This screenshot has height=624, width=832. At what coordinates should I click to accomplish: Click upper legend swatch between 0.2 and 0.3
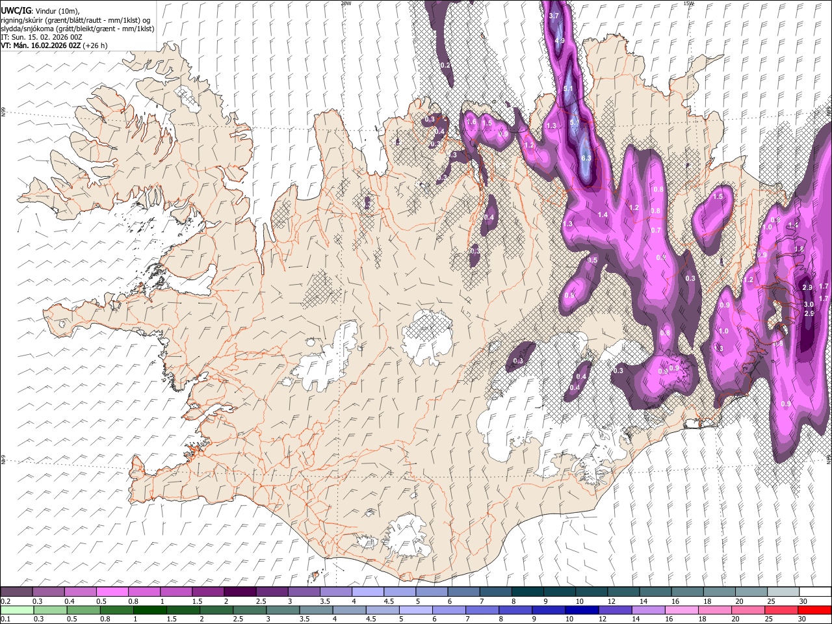coord(16,592)
